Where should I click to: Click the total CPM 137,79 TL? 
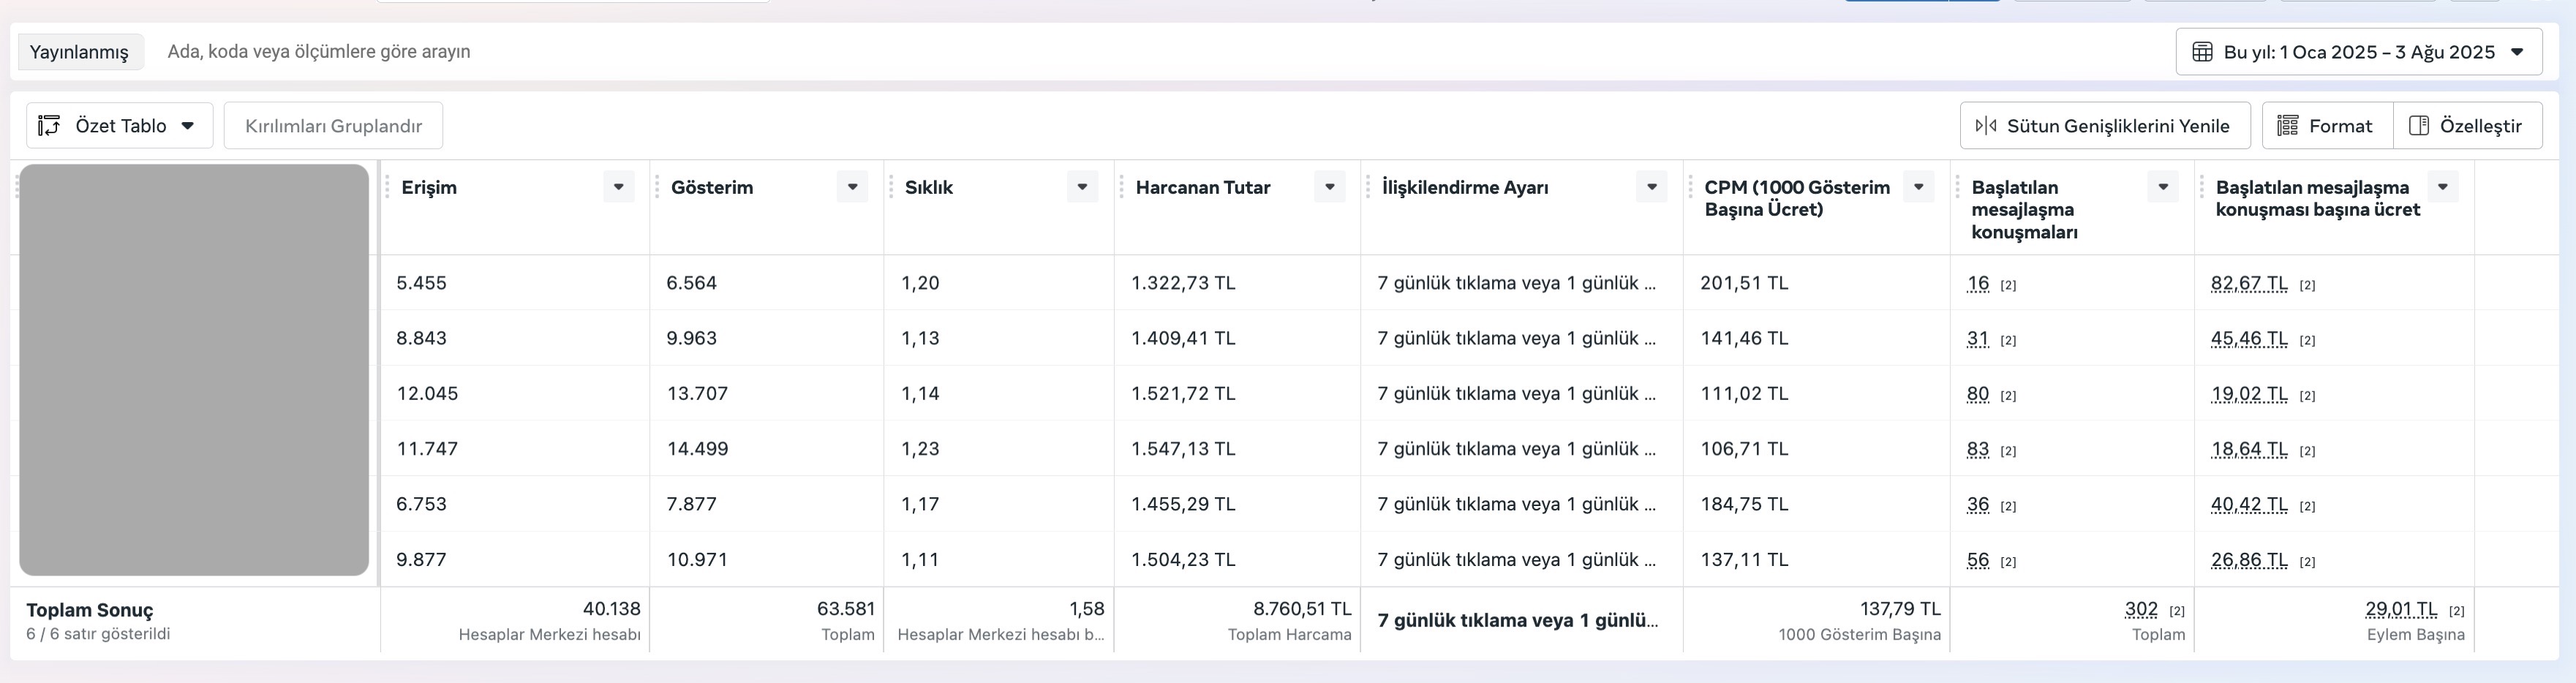tap(1900, 609)
